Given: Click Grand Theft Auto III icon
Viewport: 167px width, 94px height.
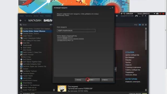Looking at the screenshot, I should coord(21,87).
